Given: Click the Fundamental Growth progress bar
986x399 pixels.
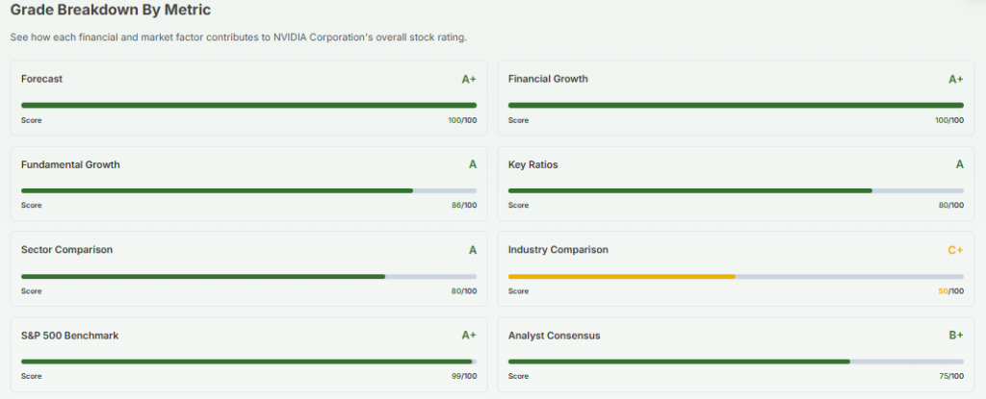Looking at the screenshot, I should pos(249,190).
